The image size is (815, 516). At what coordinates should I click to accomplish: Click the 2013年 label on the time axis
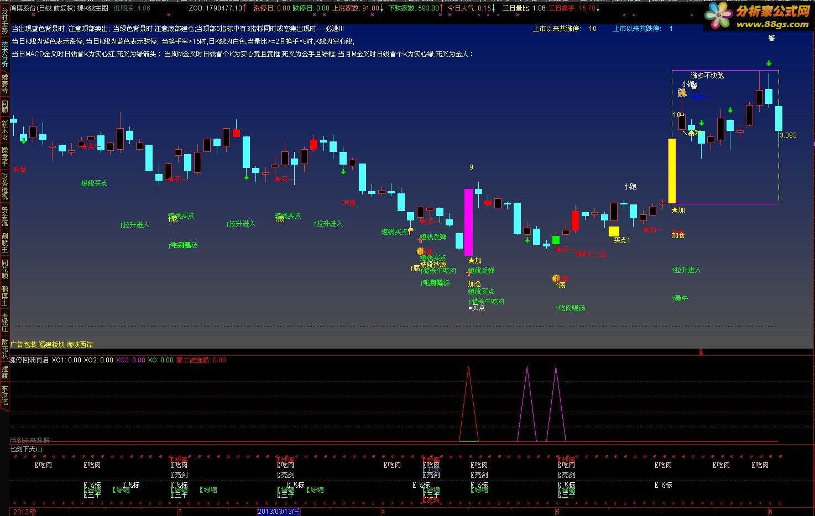[24, 512]
